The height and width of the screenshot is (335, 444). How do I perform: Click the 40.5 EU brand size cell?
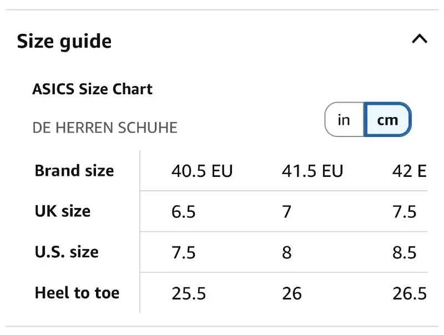(x=202, y=171)
